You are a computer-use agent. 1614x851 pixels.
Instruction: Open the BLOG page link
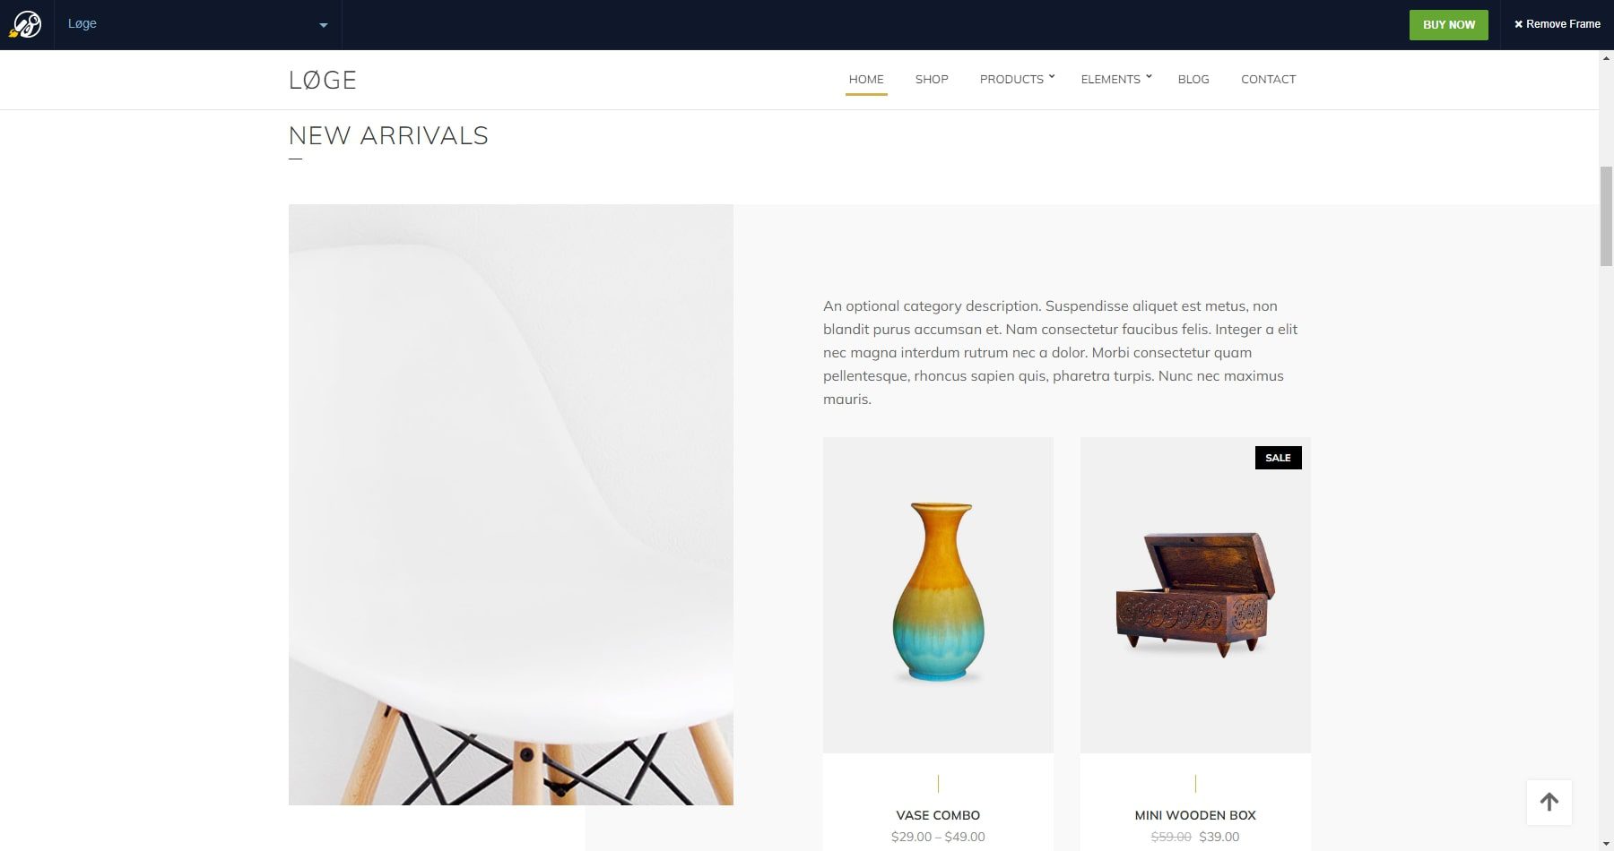pos(1193,79)
